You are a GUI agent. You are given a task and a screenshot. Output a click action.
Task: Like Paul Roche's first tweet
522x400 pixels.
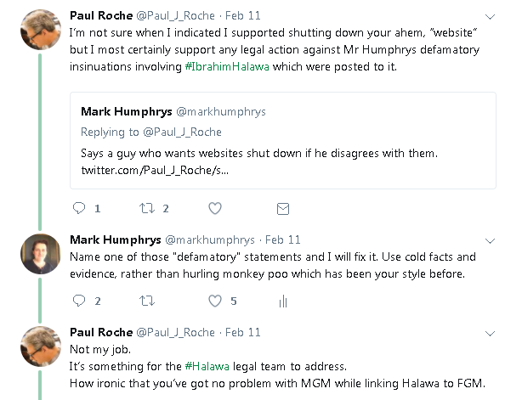(x=215, y=208)
